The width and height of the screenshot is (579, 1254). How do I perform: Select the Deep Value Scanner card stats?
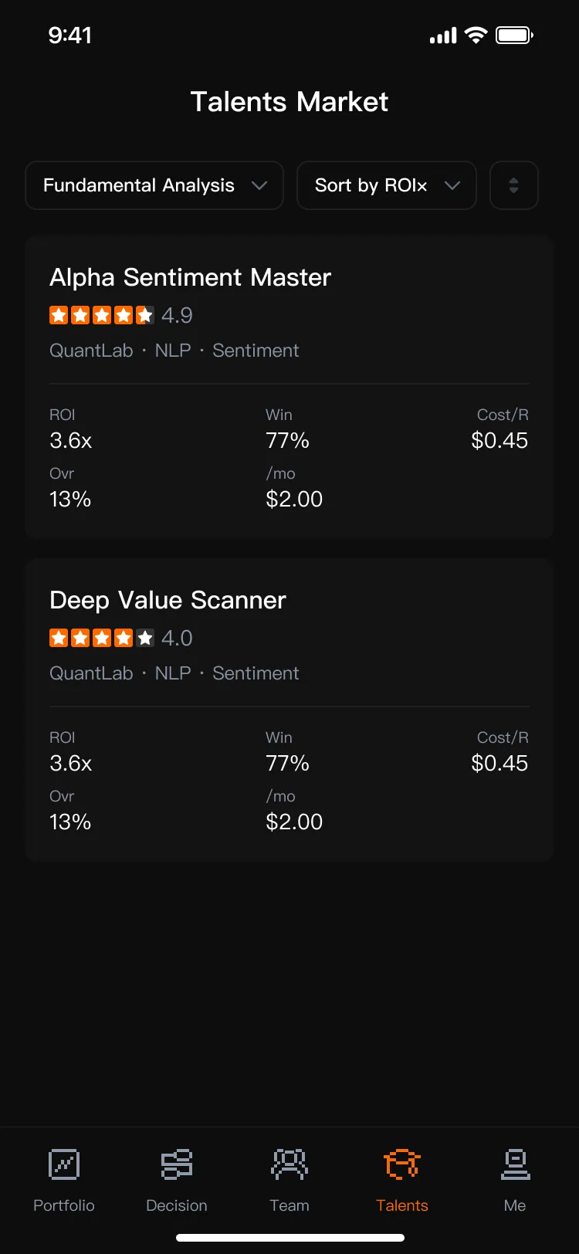(289, 779)
